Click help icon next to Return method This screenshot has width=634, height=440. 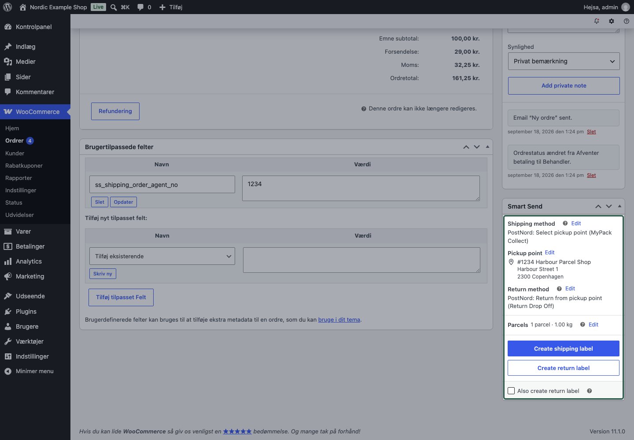tap(559, 289)
